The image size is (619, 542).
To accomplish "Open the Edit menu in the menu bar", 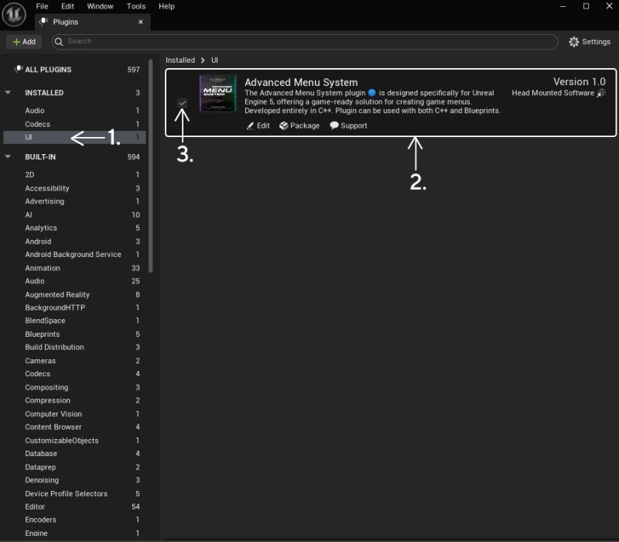I will pos(67,6).
